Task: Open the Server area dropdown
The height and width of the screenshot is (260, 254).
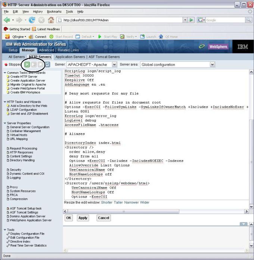Action: [177, 64]
